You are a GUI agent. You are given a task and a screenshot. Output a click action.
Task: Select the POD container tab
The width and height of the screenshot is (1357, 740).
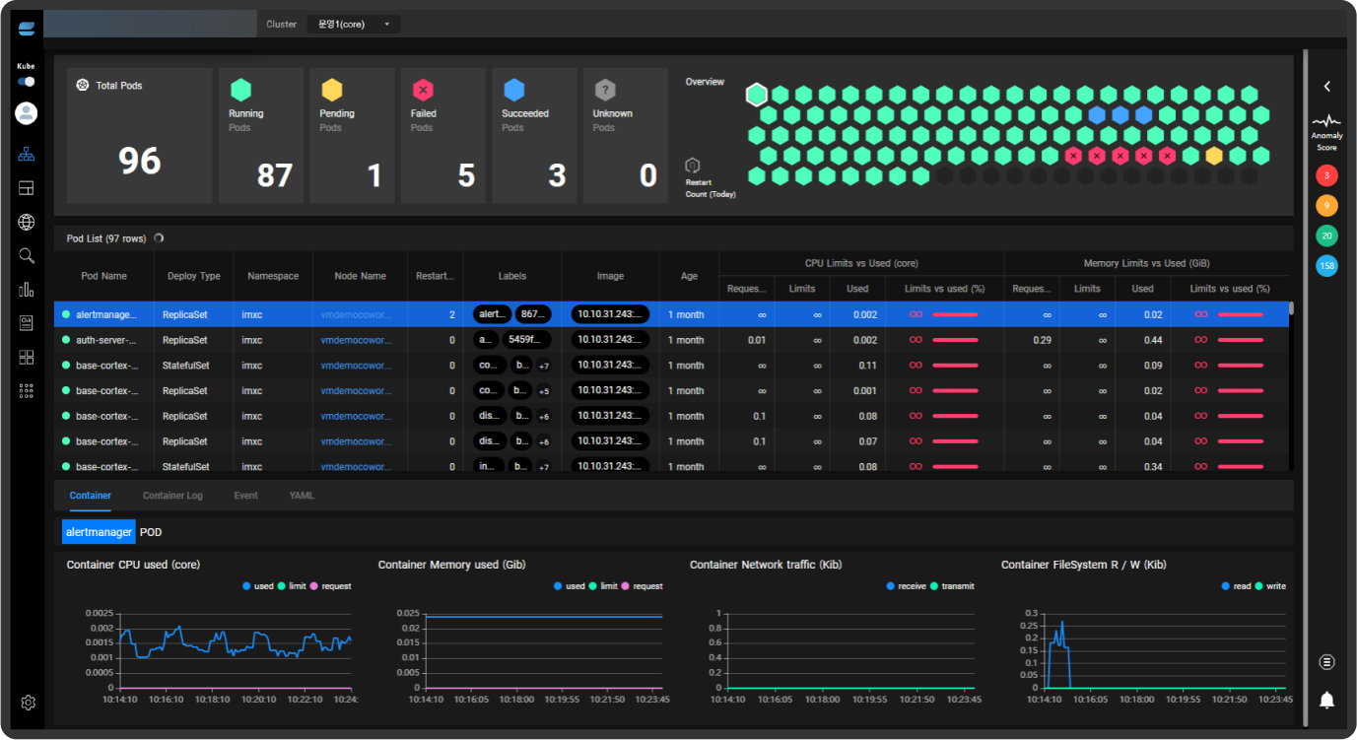(151, 532)
